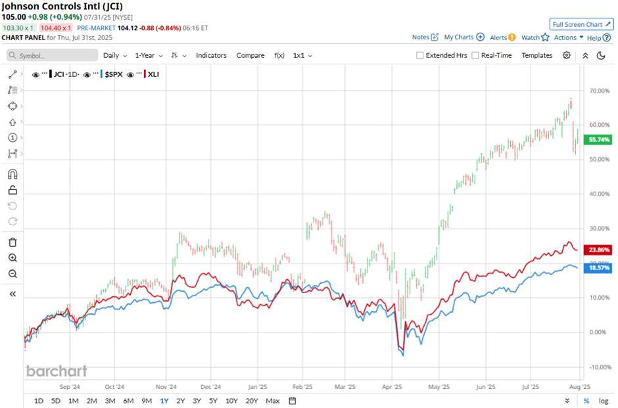Screen dimensions: 618x408
Task: Collapse the drawing tools sidebar
Action: tap(12, 294)
